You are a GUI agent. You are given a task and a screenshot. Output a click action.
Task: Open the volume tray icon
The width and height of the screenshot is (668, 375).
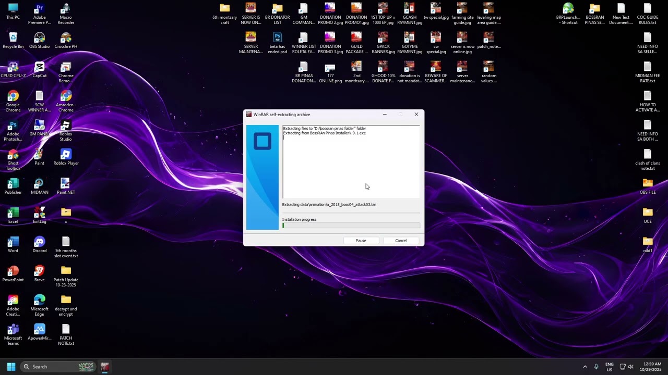point(631,367)
